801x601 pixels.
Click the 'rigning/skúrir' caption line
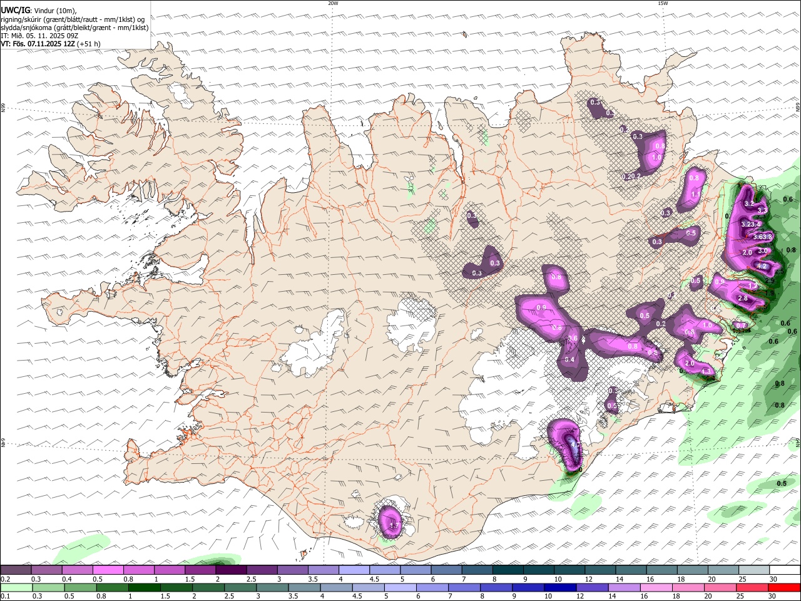(x=73, y=19)
